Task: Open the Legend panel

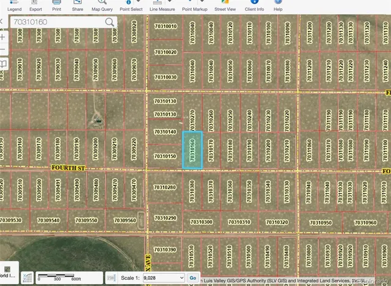Action: [14, 6]
